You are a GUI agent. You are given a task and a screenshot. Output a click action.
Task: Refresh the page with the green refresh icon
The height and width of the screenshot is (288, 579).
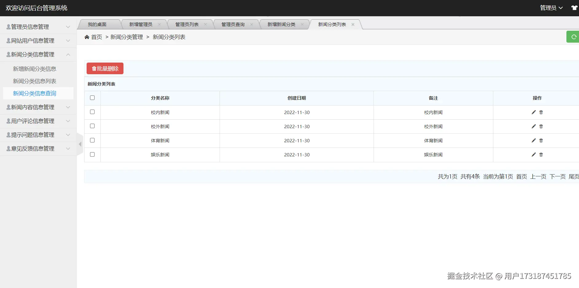tap(574, 36)
